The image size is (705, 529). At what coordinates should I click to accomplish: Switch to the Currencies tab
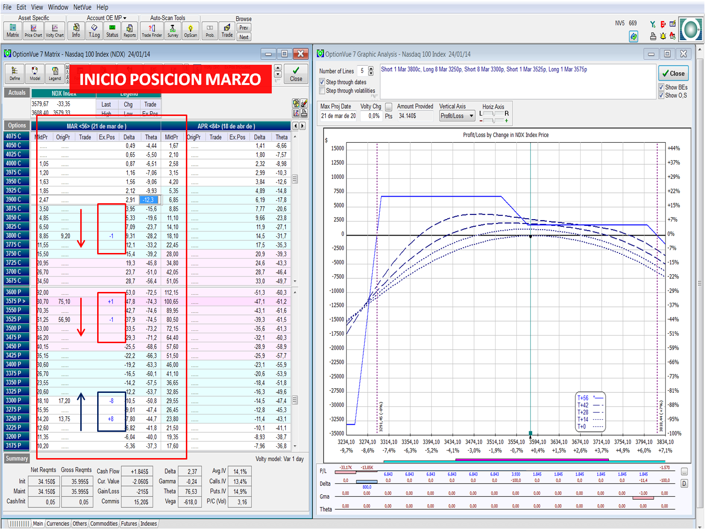point(58,524)
